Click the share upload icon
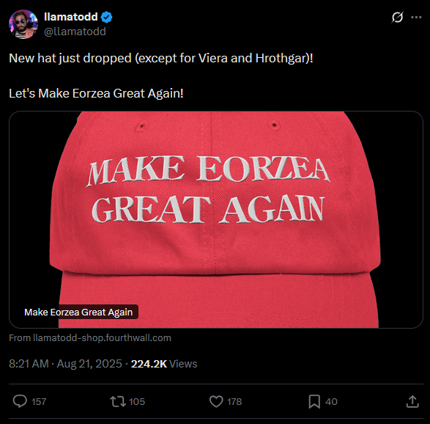Screen dimensions: 430x424 point(412,401)
